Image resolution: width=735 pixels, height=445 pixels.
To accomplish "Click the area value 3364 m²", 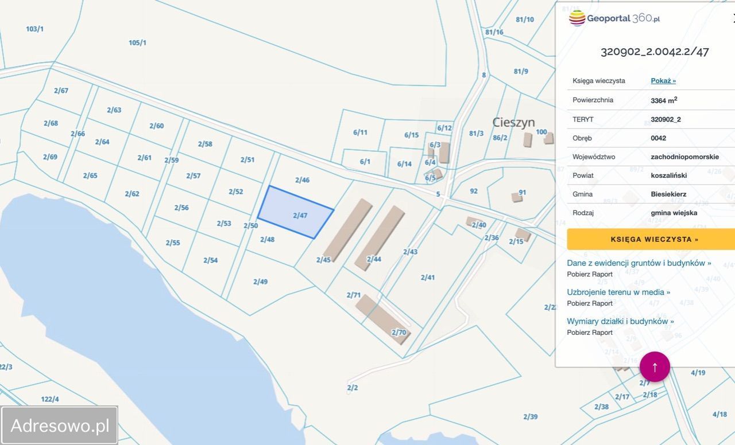I will (664, 100).
